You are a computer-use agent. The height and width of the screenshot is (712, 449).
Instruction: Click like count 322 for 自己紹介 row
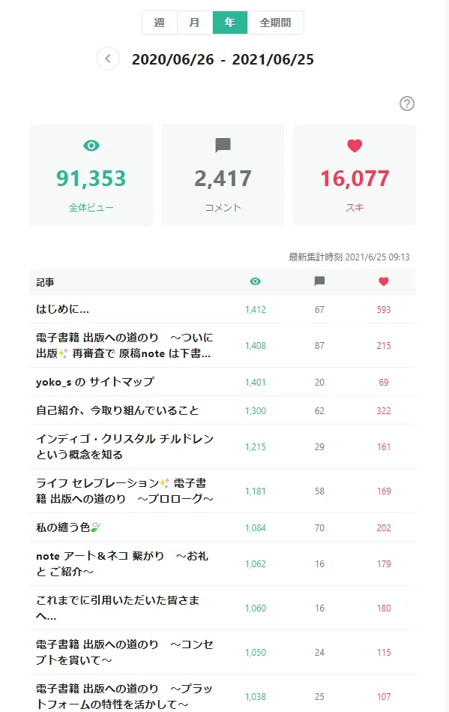pos(384,411)
